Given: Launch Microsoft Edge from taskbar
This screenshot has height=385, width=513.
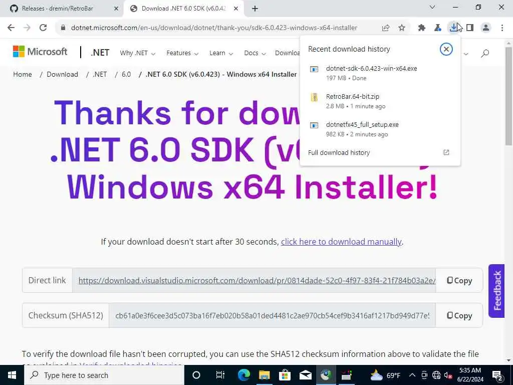Looking at the screenshot, I should pyautogui.click(x=244, y=375).
